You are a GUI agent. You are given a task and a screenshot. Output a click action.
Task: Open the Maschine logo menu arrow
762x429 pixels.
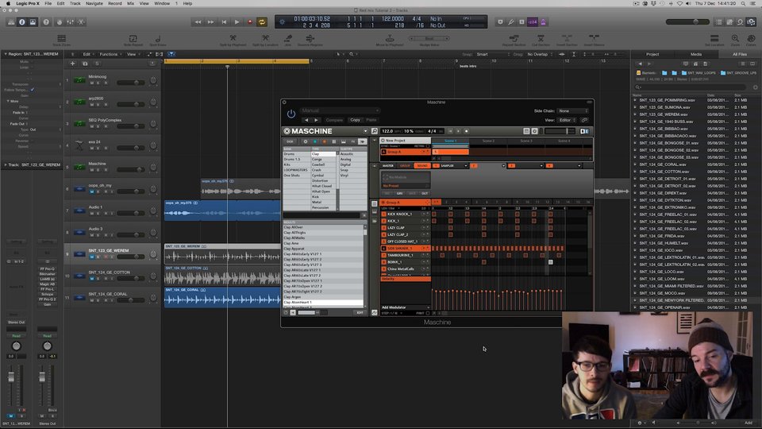point(365,131)
